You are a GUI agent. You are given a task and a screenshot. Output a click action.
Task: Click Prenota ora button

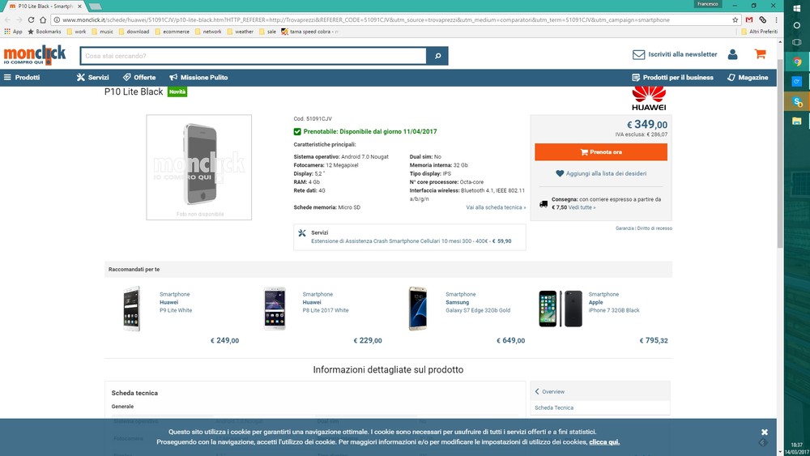click(x=601, y=151)
